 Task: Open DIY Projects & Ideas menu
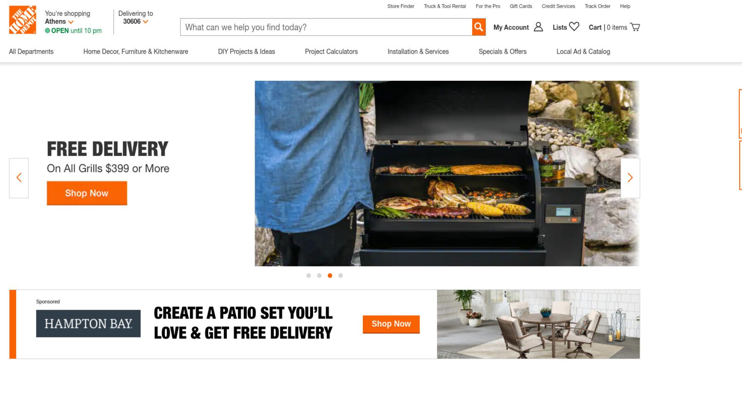tap(247, 52)
